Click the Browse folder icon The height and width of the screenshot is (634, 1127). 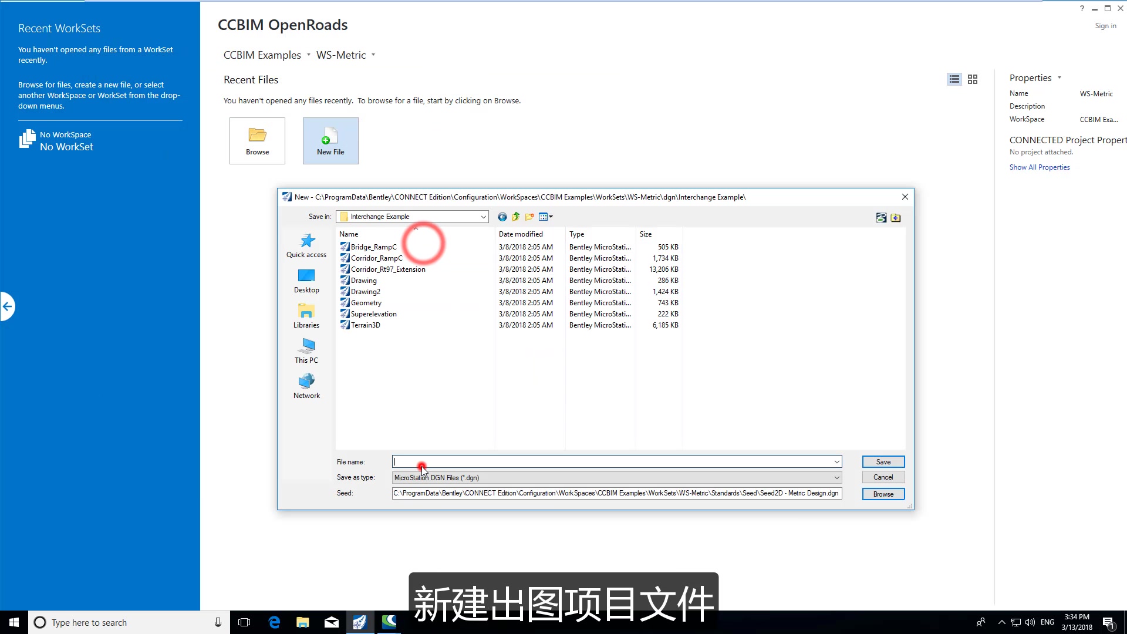pos(257,140)
